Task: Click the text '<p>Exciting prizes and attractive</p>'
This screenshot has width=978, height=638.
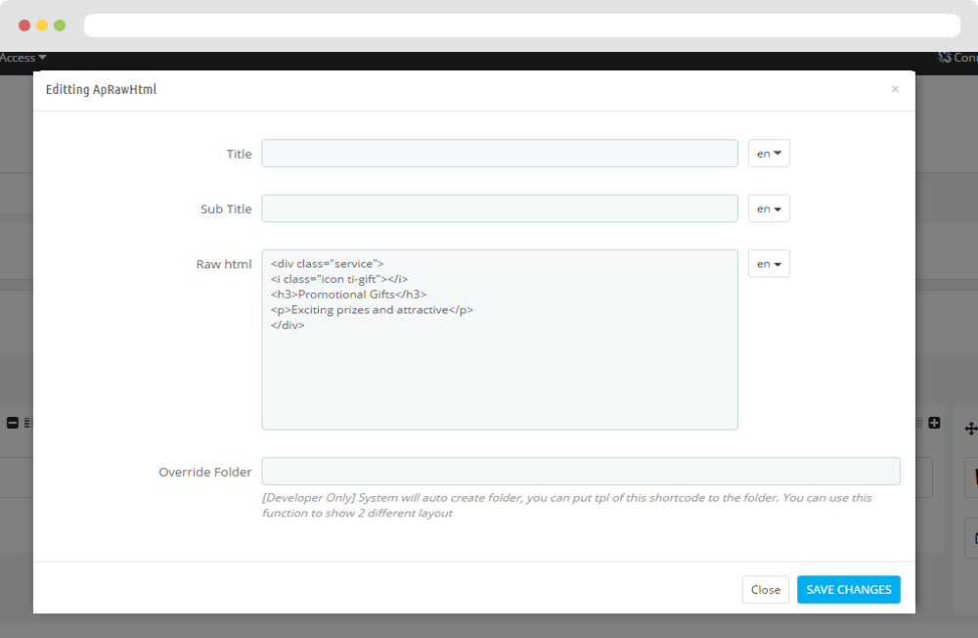Action: 372,309
